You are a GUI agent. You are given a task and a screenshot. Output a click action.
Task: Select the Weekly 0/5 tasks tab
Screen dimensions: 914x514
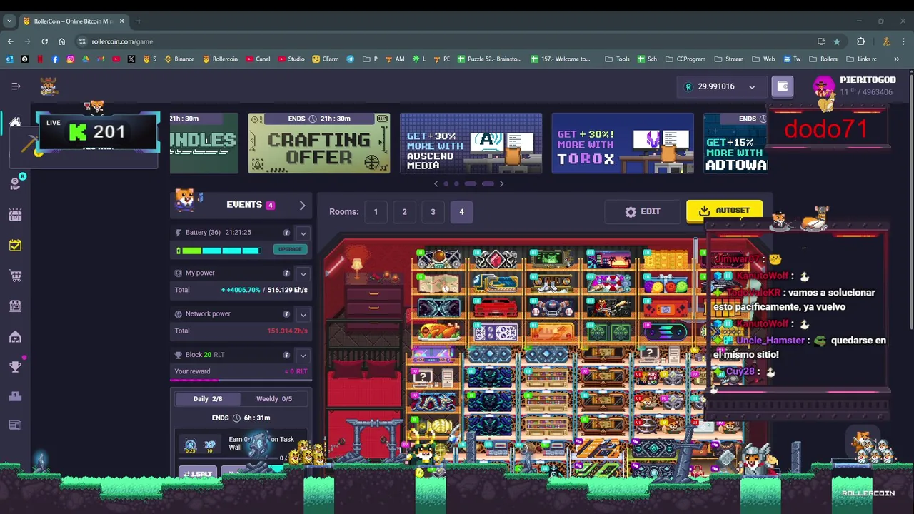pos(274,399)
